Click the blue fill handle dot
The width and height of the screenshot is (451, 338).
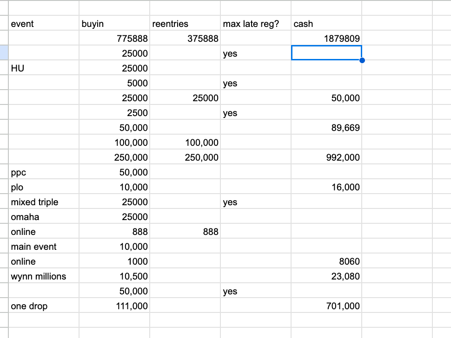coord(362,60)
